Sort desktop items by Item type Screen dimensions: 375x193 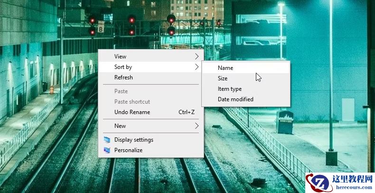pyautogui.click(x=246, y=89)
